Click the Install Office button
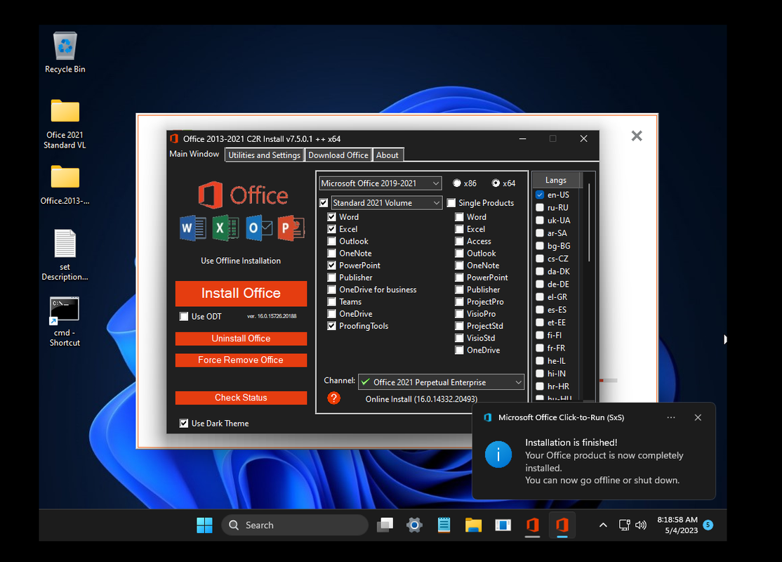The width and height of the screenshot is (782, 562). pos(241,293)
